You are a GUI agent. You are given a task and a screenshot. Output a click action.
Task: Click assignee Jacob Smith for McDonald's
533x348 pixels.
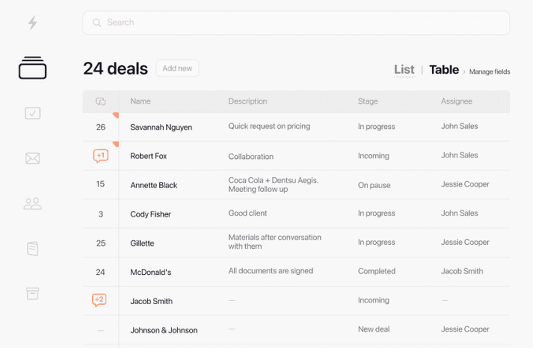pos(462,271)
